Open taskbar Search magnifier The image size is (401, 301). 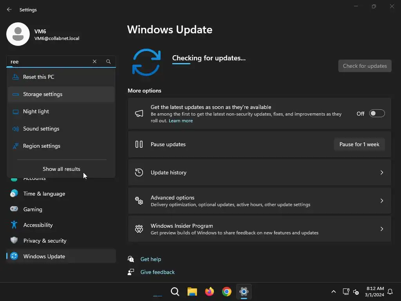(x=175, y=292)
